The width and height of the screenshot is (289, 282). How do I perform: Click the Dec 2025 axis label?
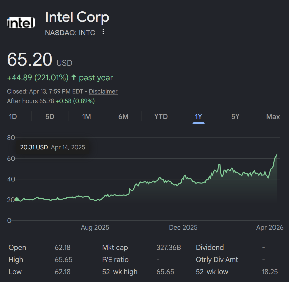click(x=183, y=227)
